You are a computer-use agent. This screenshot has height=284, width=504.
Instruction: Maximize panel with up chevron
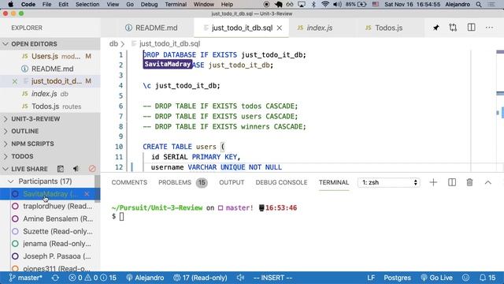point(488,182)
